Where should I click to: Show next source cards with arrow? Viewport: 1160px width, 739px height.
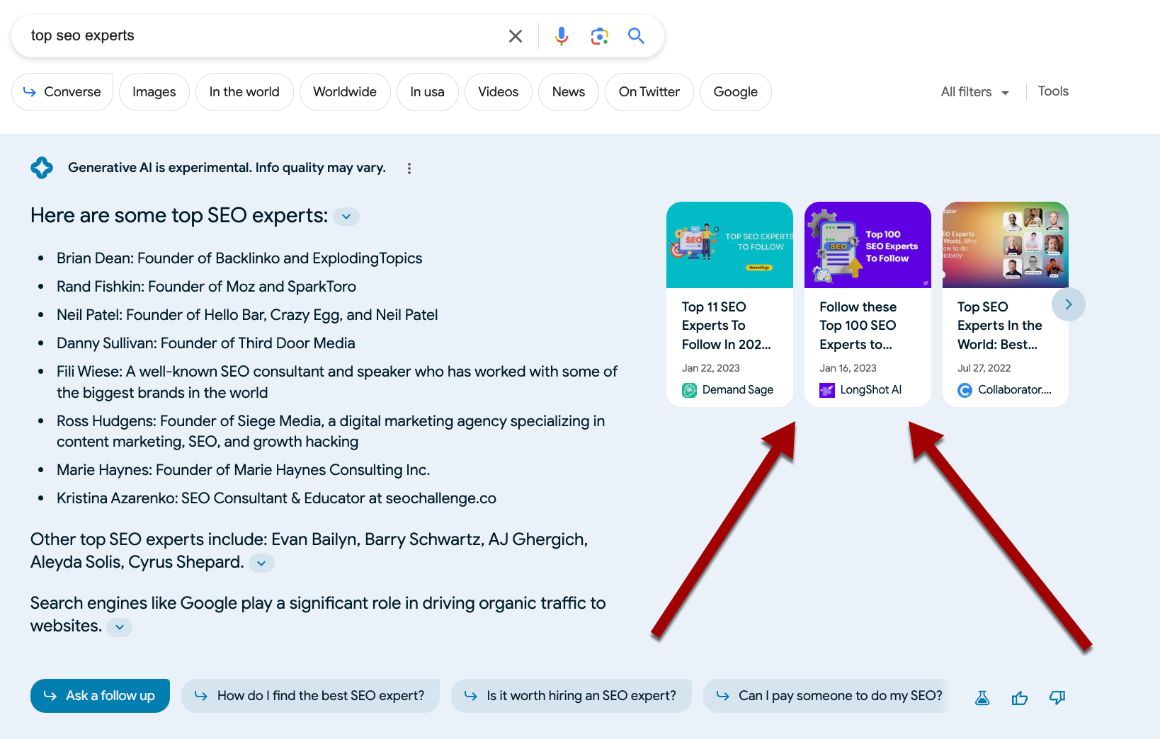[x=1069, y=304]
